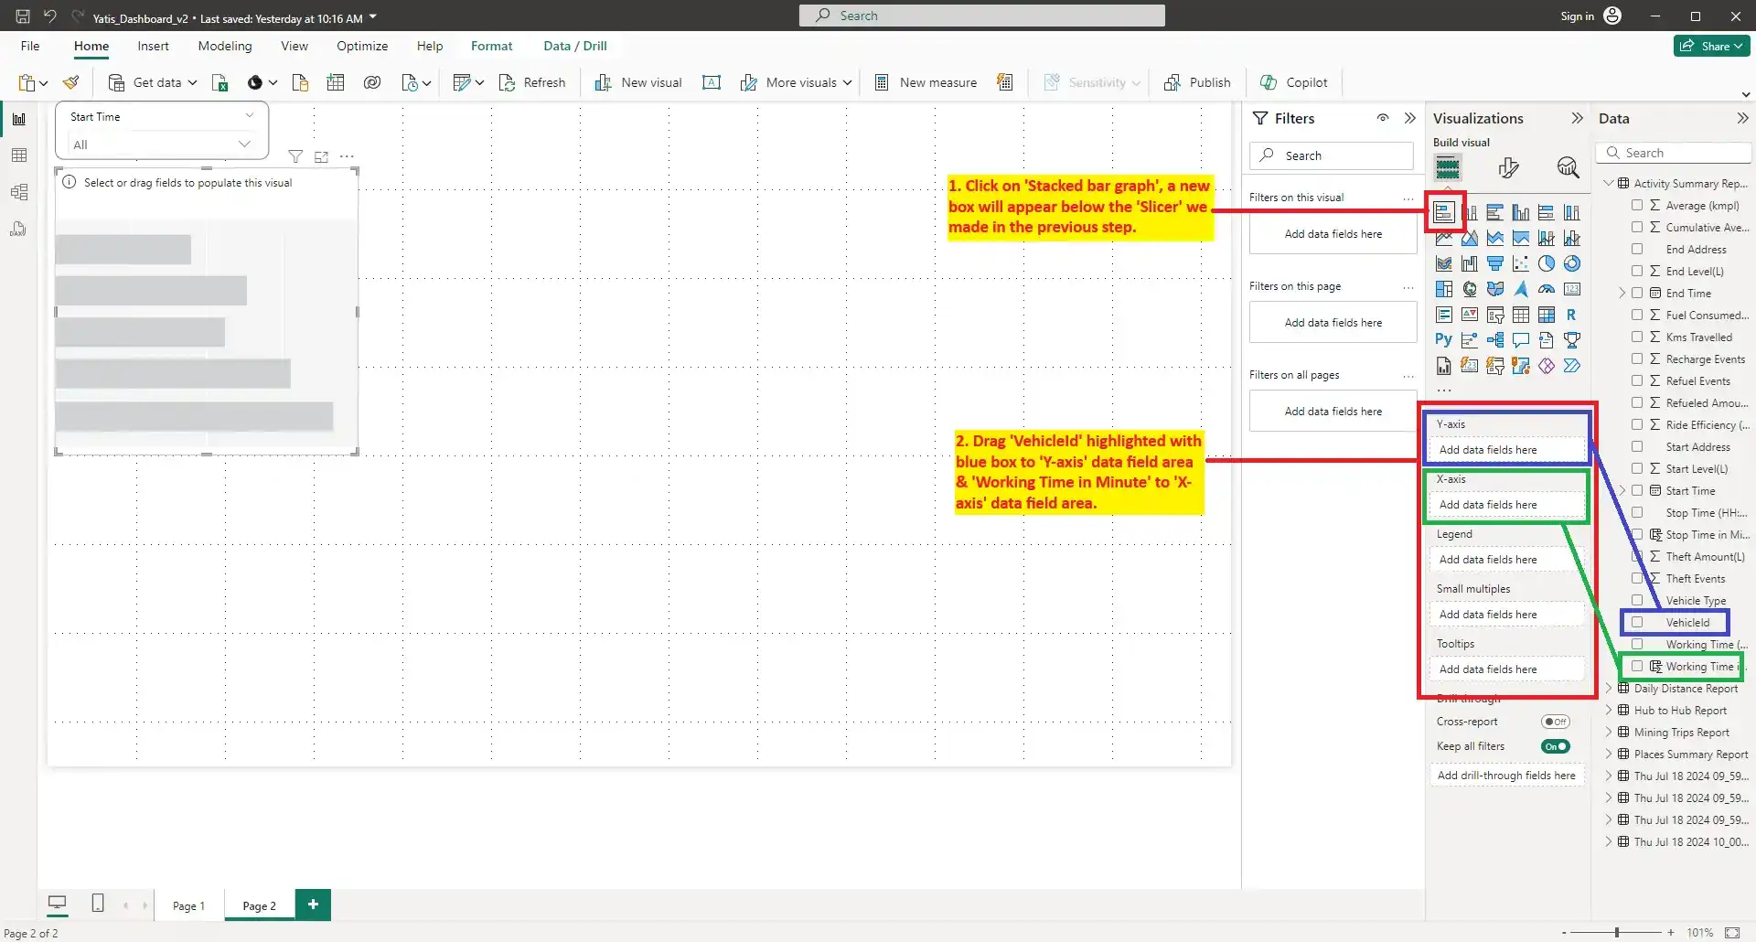
Task: Select the Gauge visualization icon
Action: [x=1546, y=290]
